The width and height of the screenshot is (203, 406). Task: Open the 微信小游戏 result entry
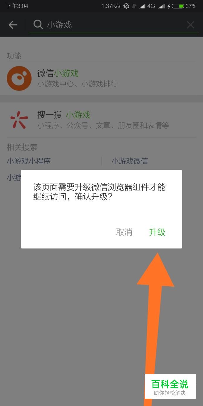click(x=101, y=78)
